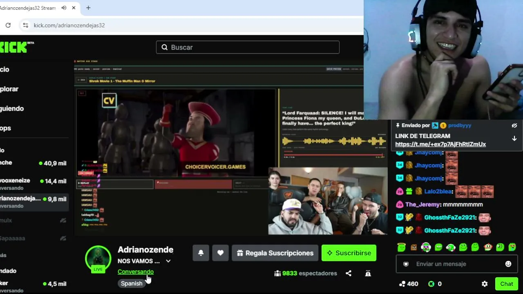Click the 9833 espectadores viewer count
The image size is (523, 294).
pyautogui.click(x=306, y=274)
